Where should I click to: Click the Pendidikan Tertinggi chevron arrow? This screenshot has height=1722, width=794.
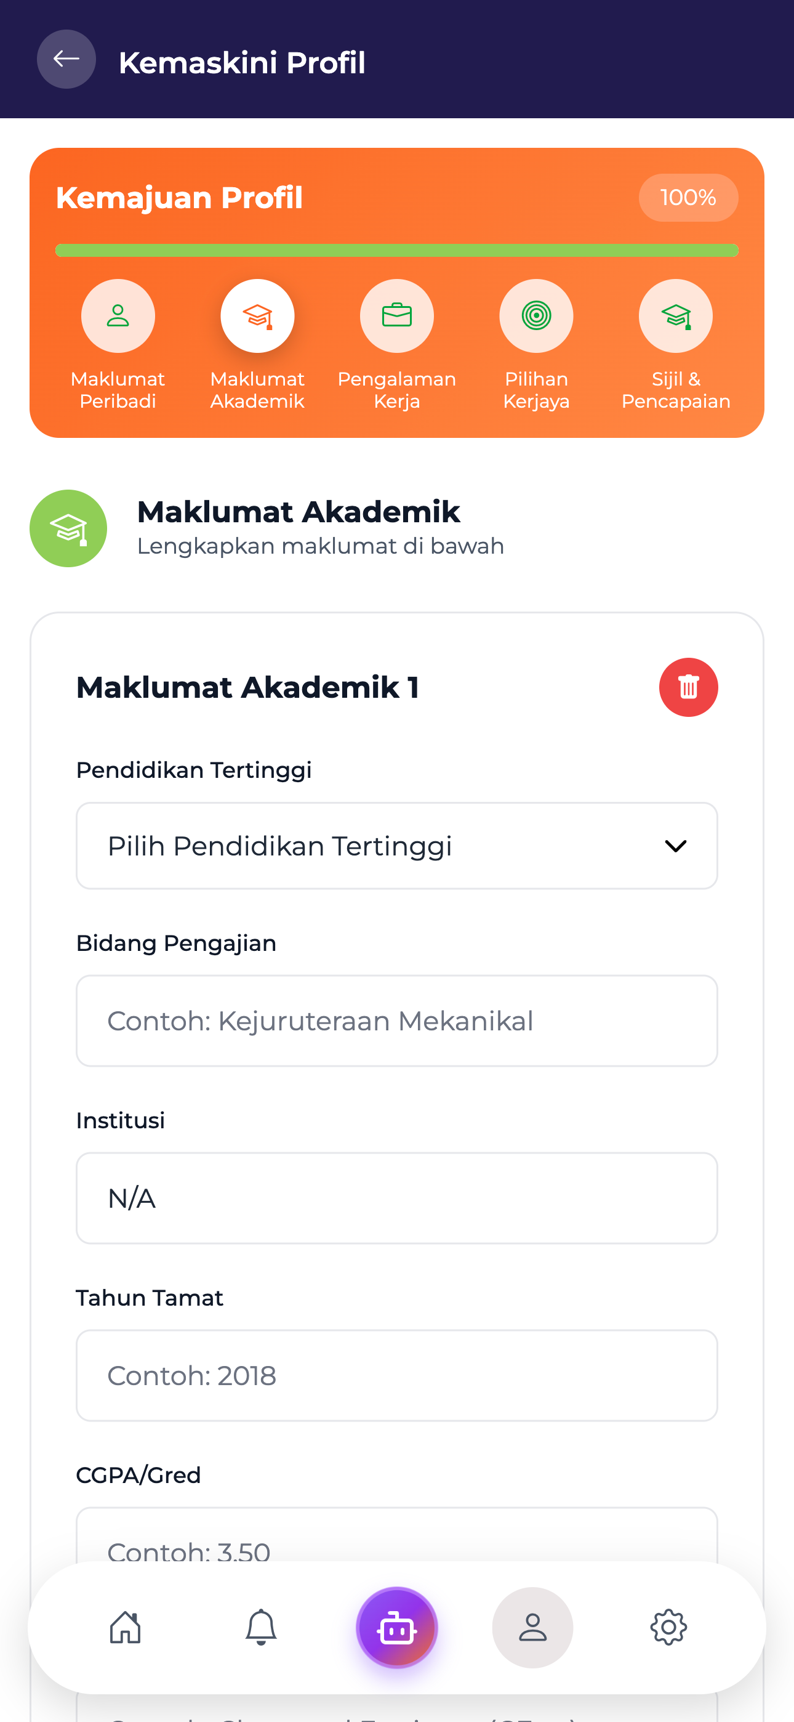(676, 846)
